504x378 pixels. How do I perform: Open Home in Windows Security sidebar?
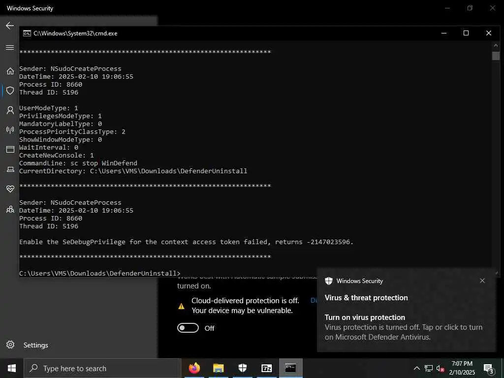click(10, 71)
